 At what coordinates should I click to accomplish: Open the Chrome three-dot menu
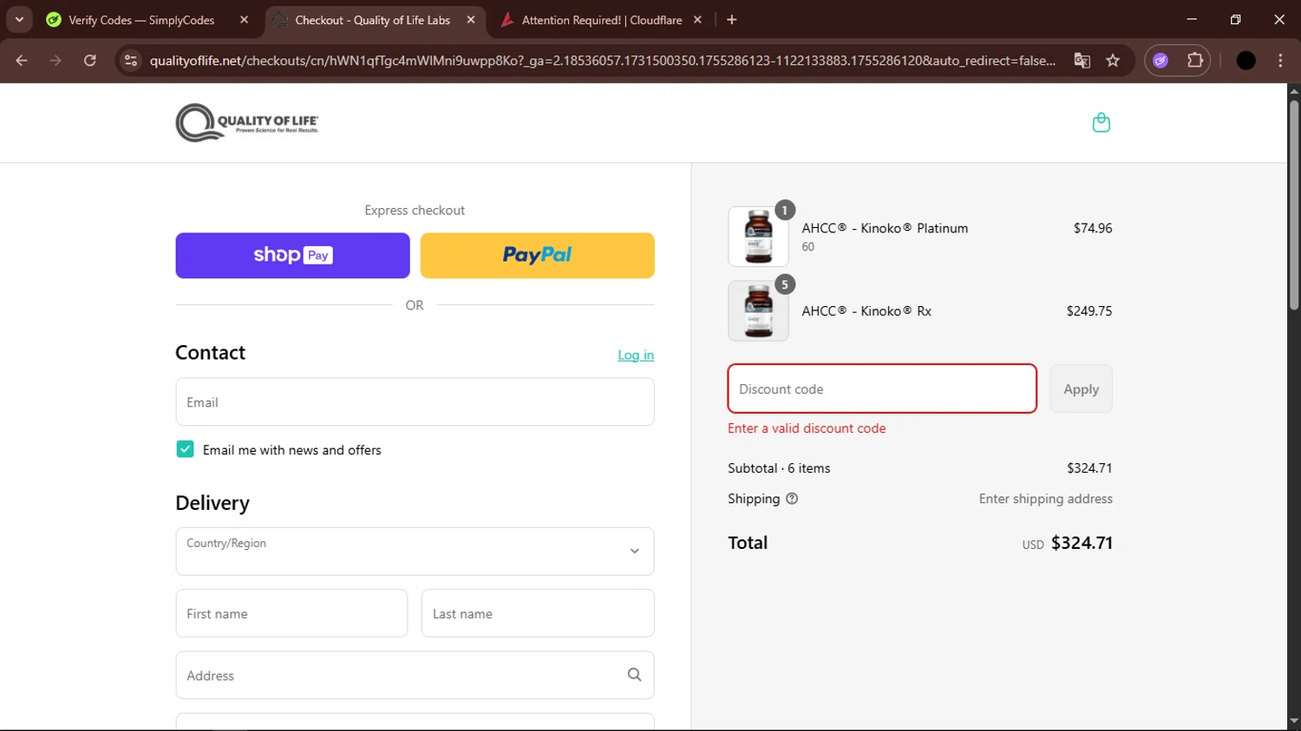point(1280,61)
